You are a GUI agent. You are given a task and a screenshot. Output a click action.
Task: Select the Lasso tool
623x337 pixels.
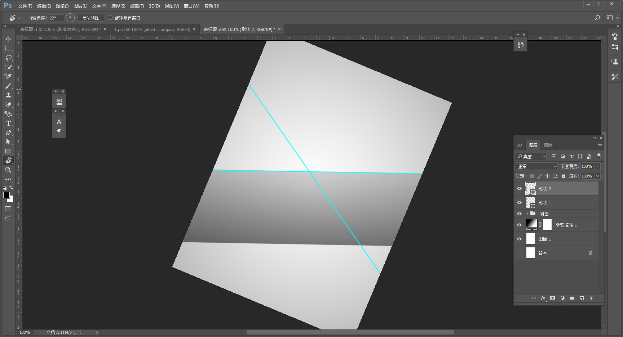click(8, 58)
